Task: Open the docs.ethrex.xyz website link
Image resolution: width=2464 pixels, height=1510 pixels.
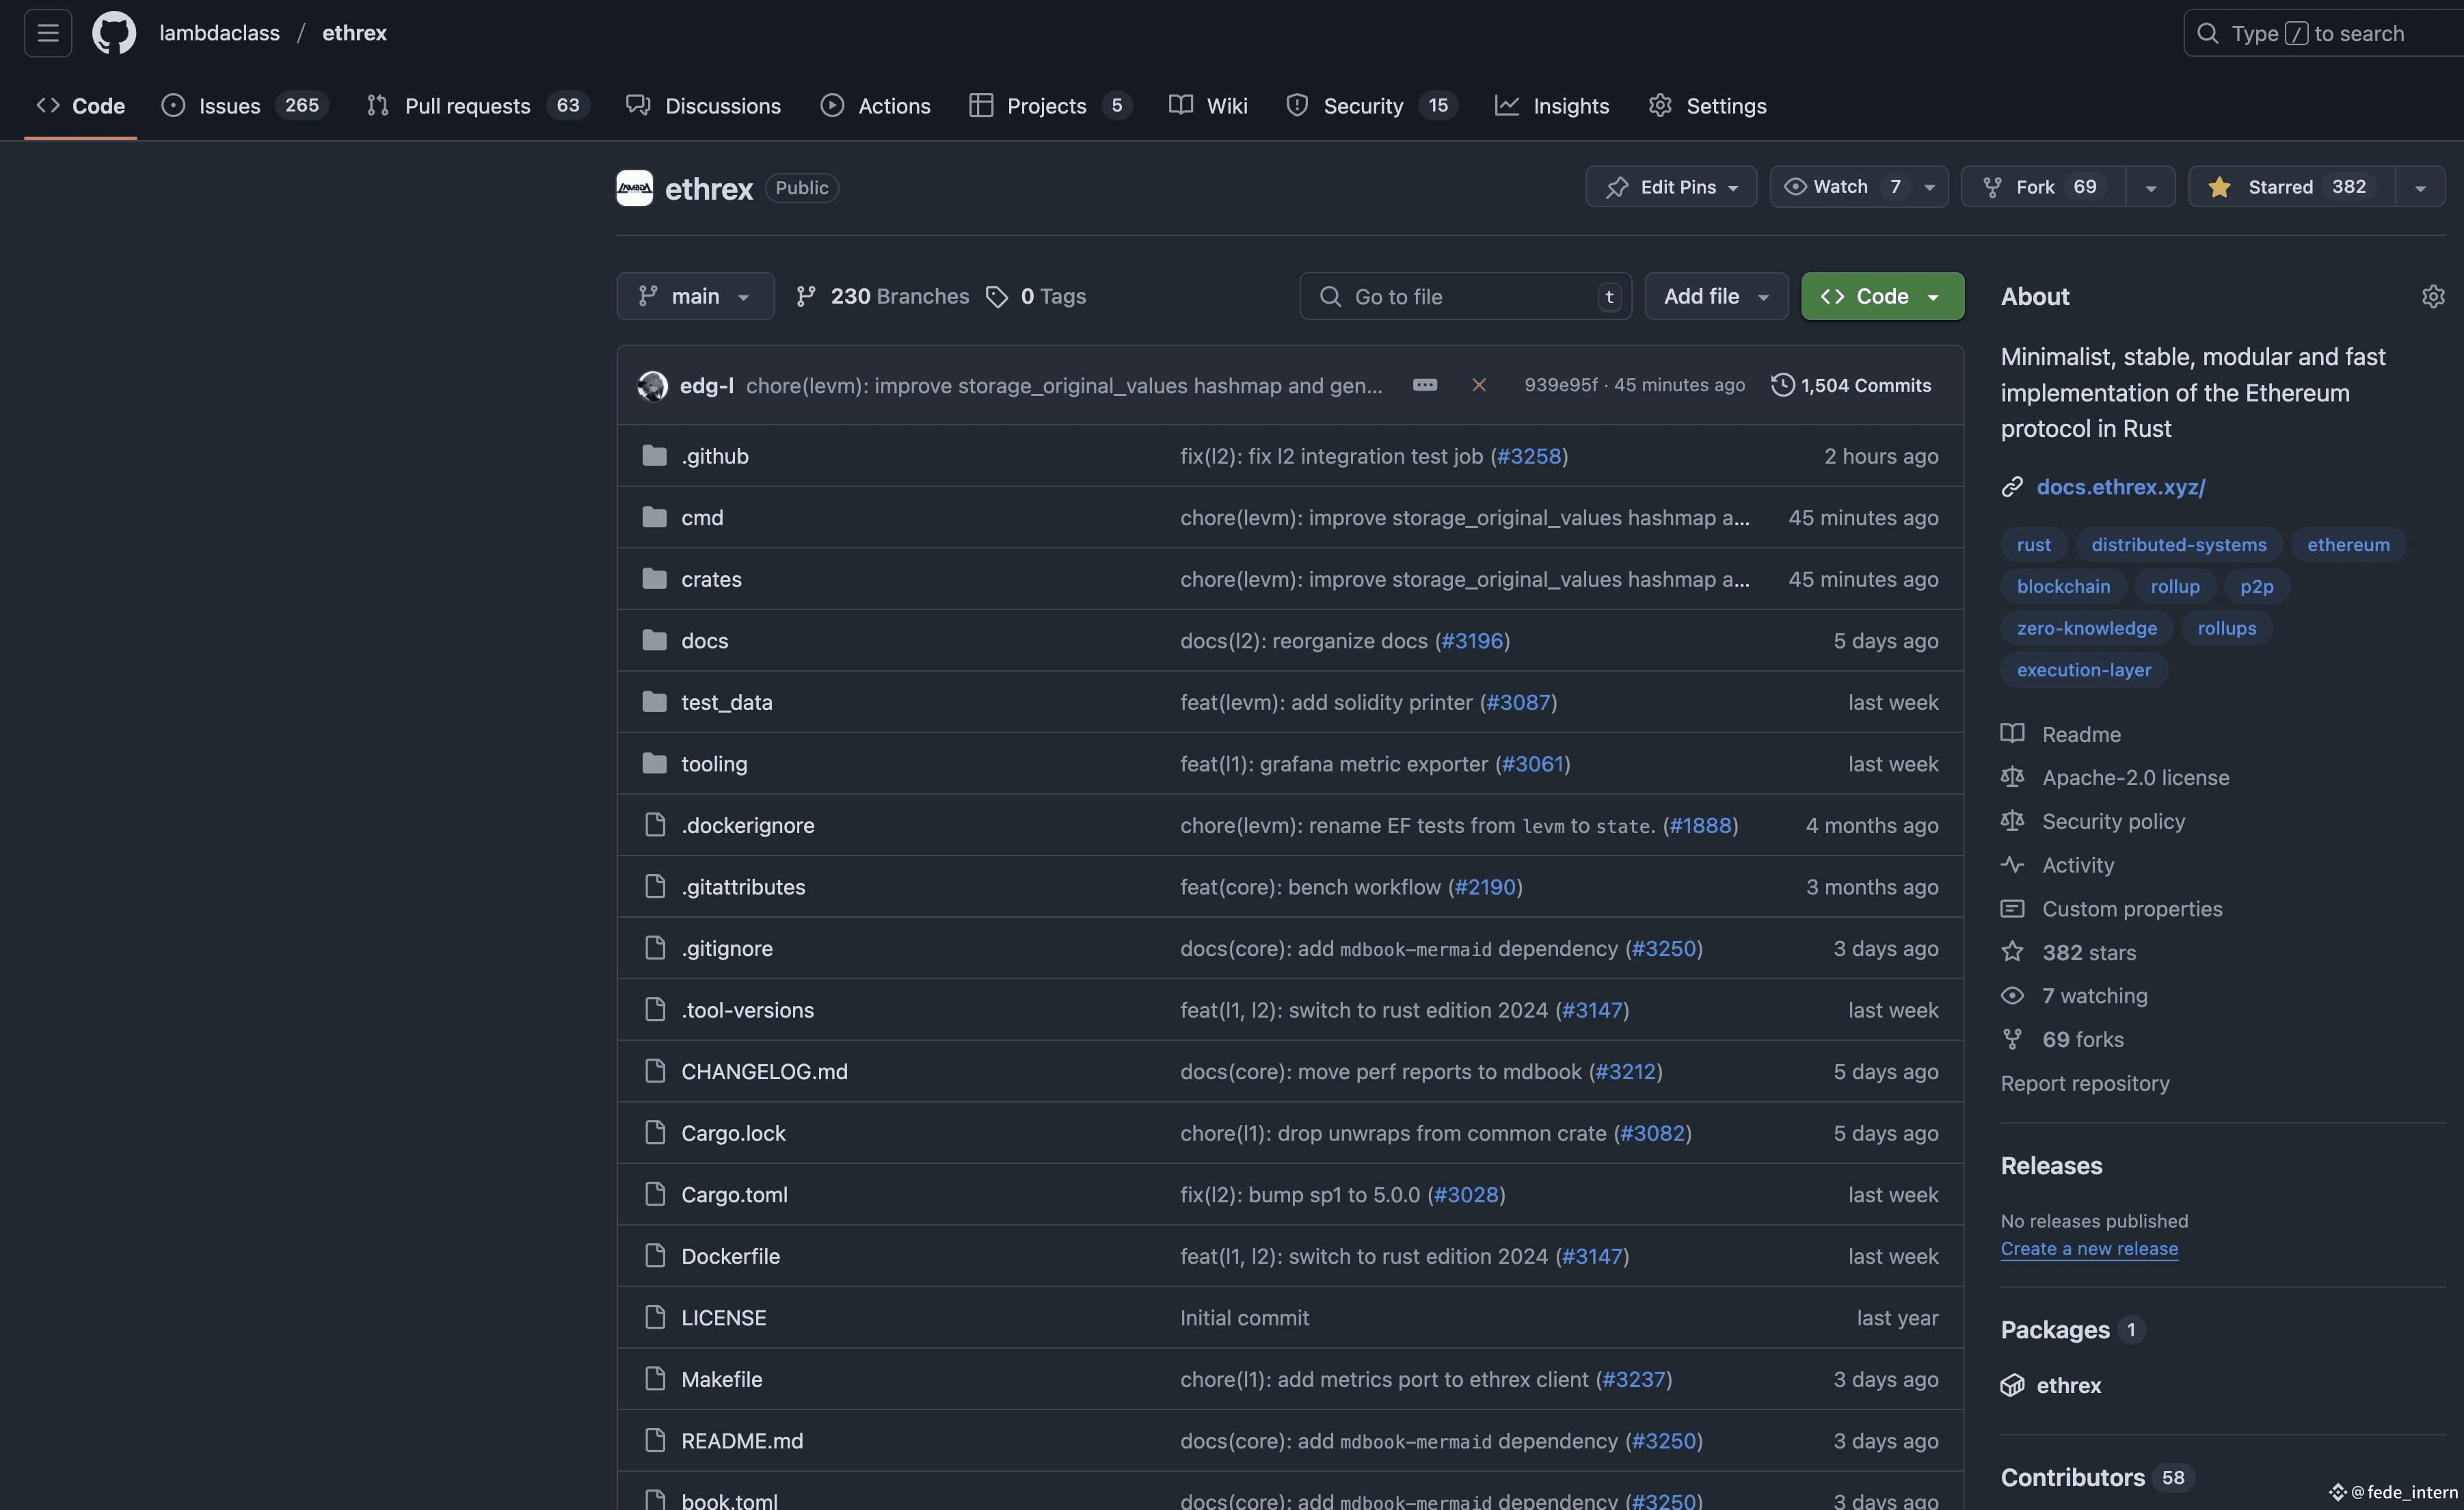Action: (2121, 487)
